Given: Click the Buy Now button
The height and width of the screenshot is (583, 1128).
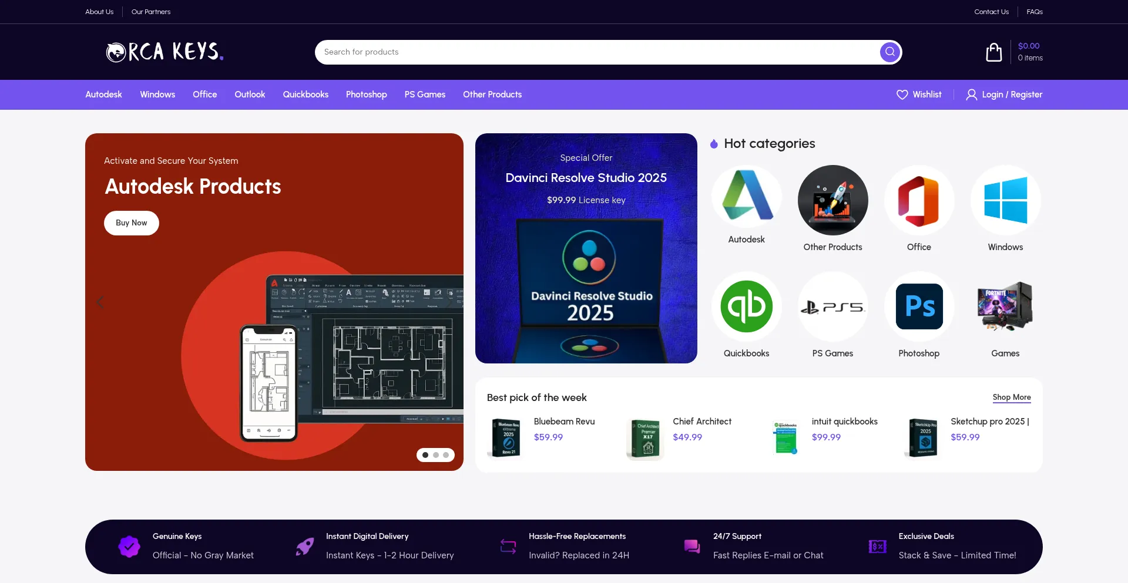Looking at the screenshot, I should [132, 223].
